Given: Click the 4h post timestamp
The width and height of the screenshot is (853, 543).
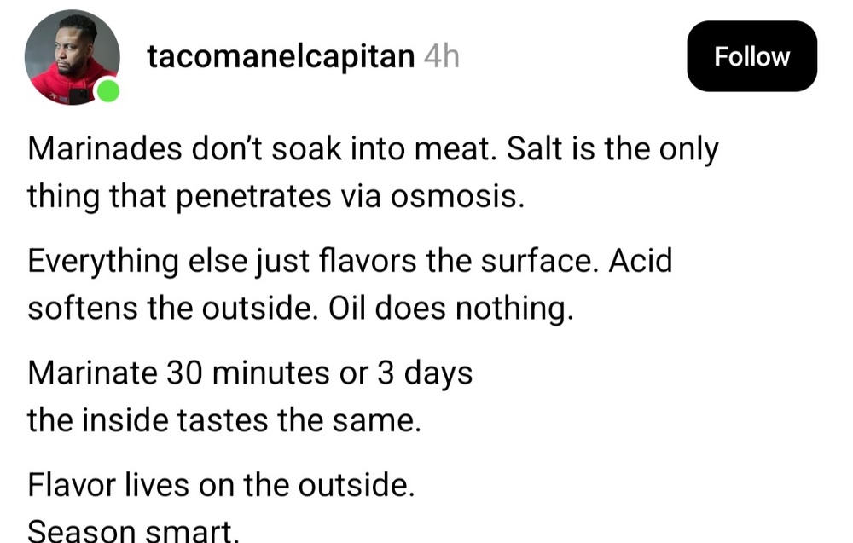Looking at the screenshot, I should [441, 57].
